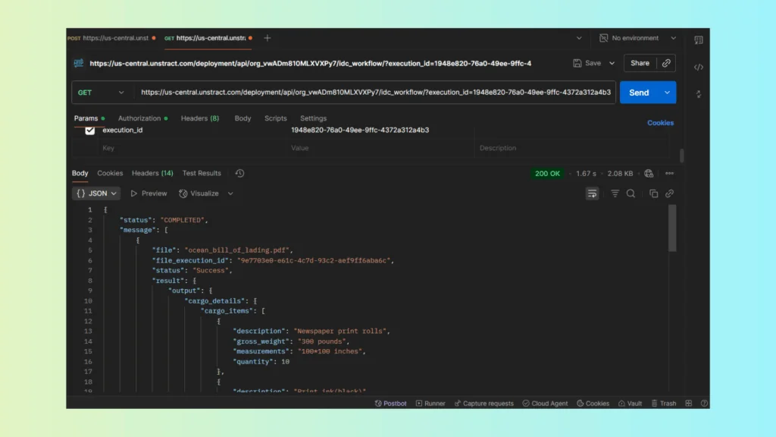Click the resize icon right of Send

pyautogui.click(x=698, y=93)
